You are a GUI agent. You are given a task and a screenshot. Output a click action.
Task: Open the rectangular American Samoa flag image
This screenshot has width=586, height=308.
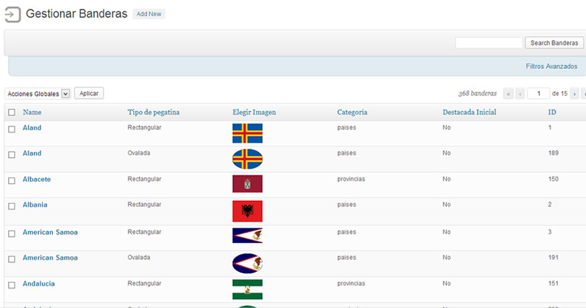pyautogui.click(x=248, y=236)
